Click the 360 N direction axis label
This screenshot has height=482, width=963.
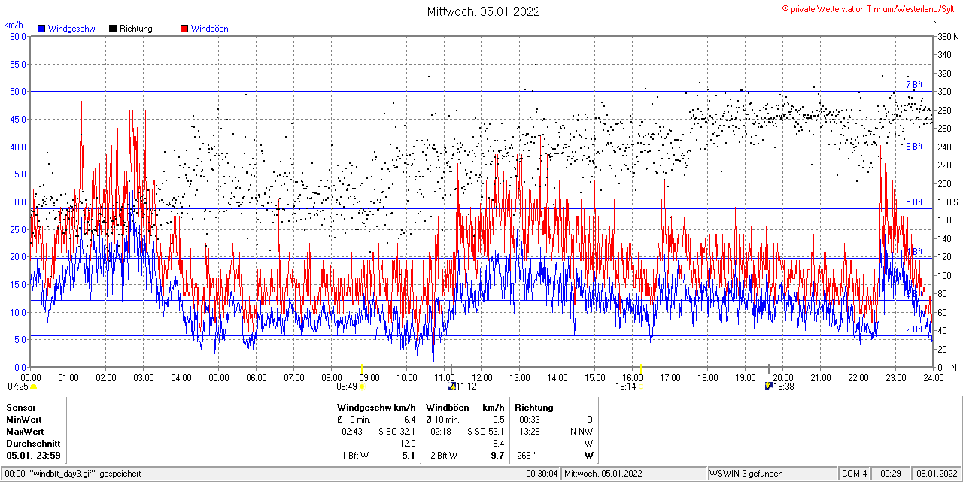[948, 36]
